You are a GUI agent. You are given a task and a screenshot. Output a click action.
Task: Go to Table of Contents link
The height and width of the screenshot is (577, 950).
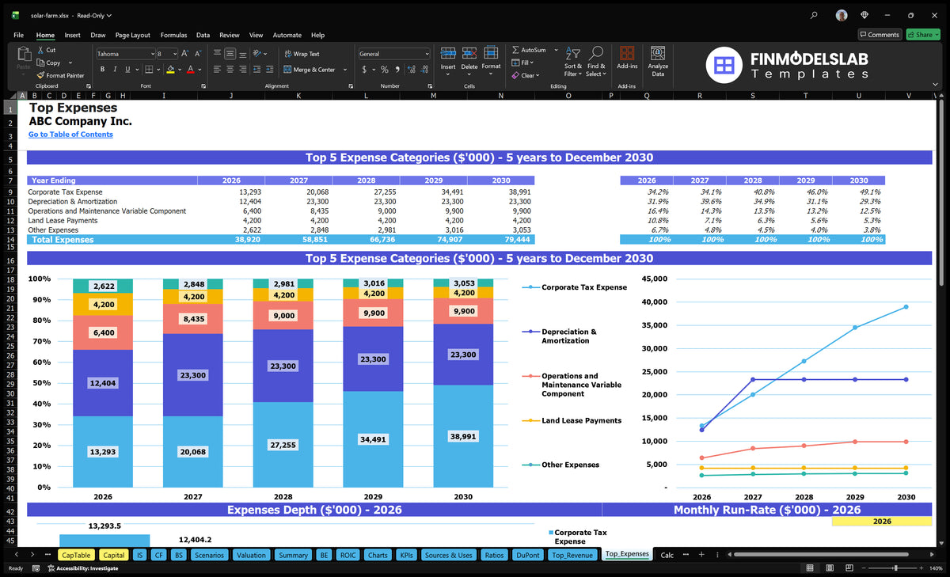(x=70, y=135)
